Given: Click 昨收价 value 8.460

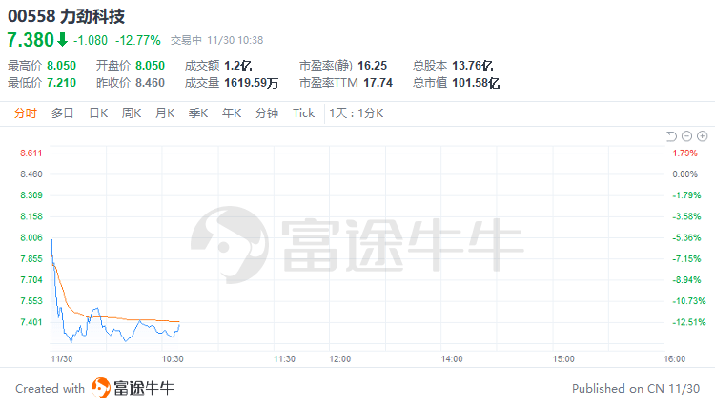Looking at the screenshot, I should [150, 83].
